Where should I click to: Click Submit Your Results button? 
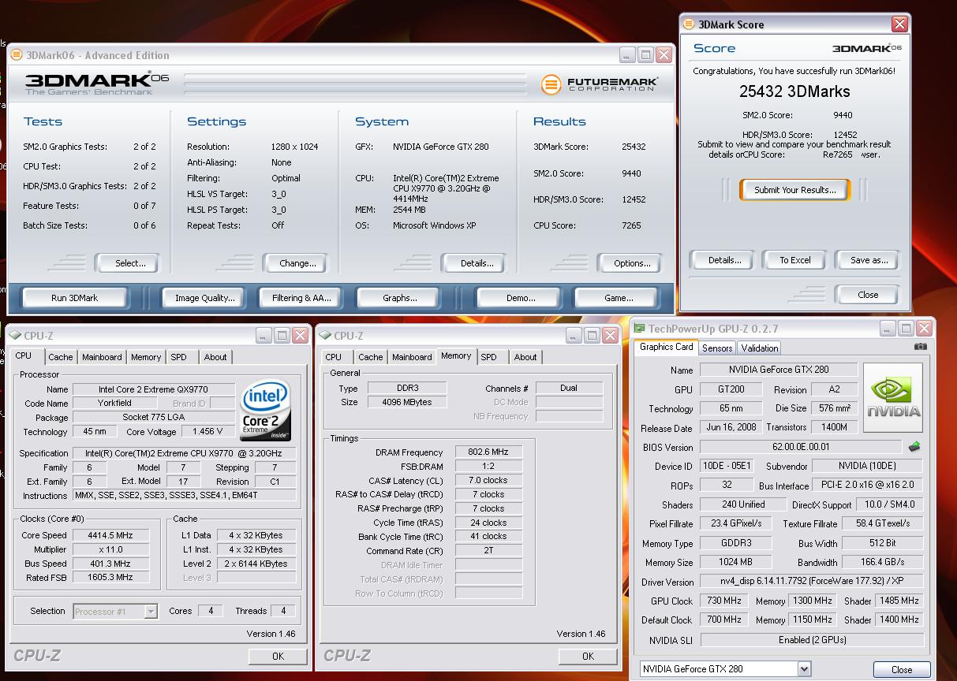pos(795,190)
